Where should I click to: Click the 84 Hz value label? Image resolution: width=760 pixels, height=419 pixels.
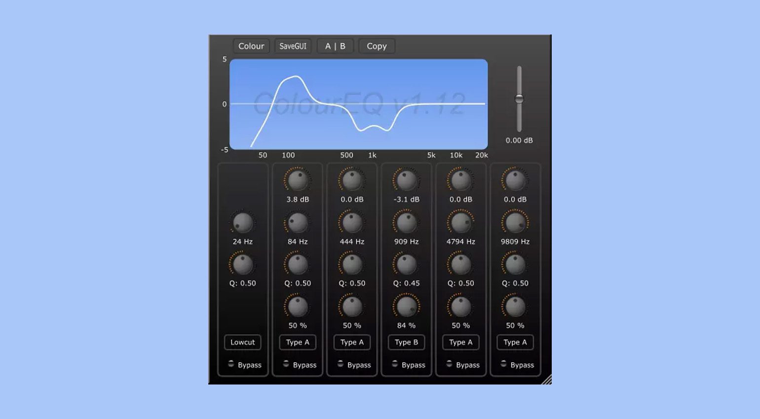pyautogui.click(x=298, y=242)
